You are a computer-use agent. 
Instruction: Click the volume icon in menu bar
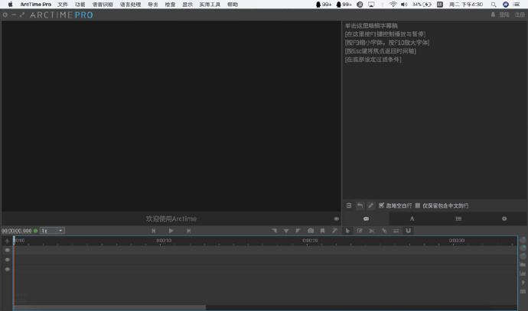(x=404, y=5)
